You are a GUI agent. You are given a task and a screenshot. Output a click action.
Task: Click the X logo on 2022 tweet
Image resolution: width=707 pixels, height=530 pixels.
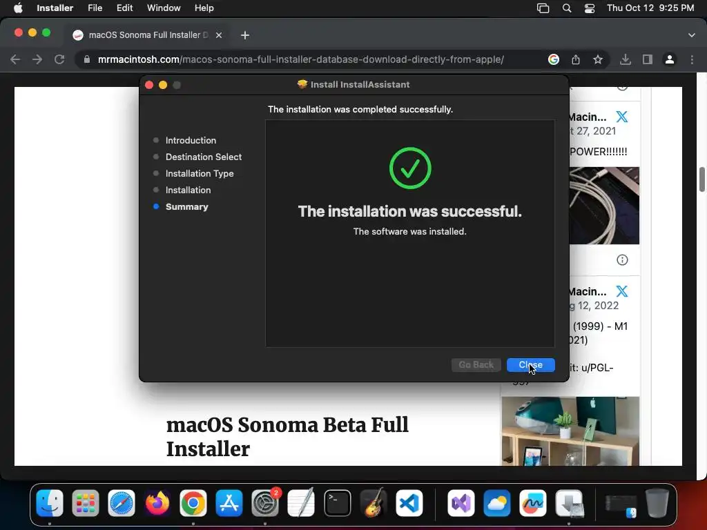(622, 291)
